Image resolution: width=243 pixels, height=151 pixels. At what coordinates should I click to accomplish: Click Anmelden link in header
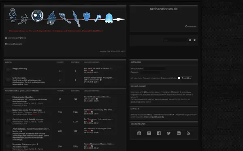191,27
